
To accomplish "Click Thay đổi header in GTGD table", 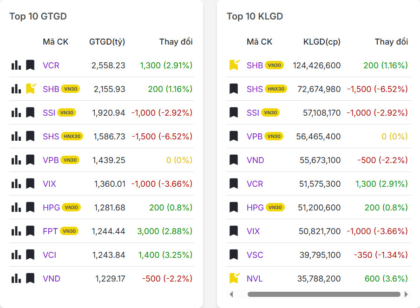I will [x=176, y=42].
